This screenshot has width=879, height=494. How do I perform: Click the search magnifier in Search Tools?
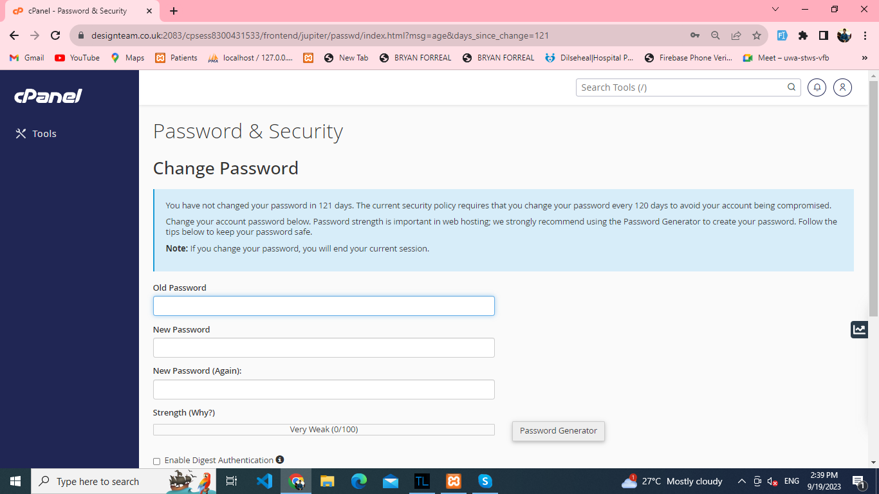[x=791, y=87]
